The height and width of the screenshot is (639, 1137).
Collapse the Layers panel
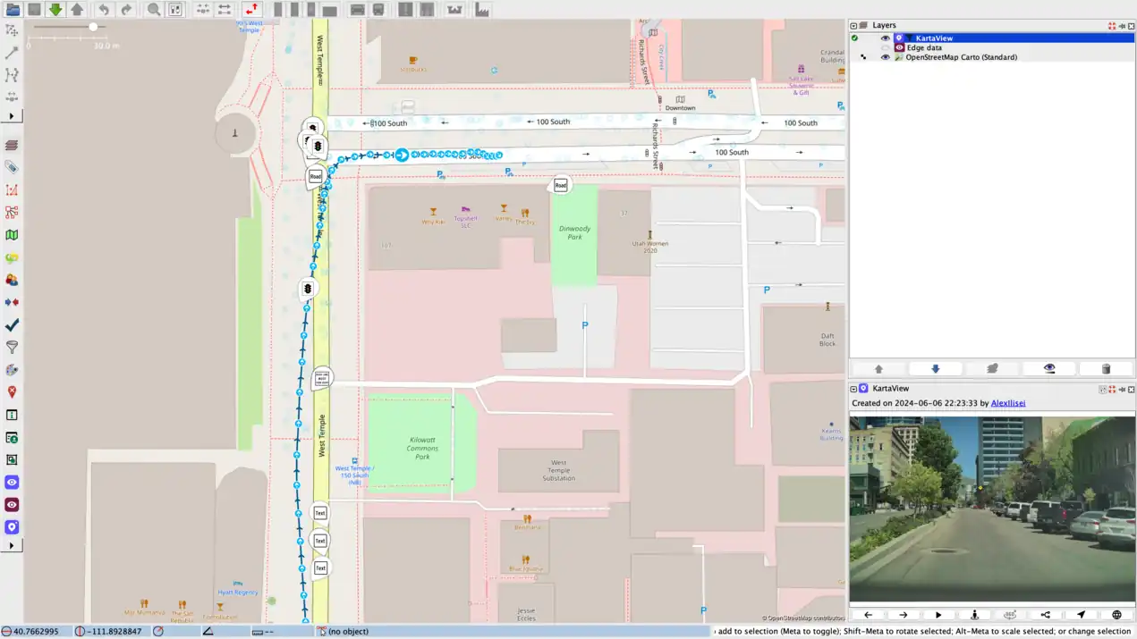coord(853,26)
